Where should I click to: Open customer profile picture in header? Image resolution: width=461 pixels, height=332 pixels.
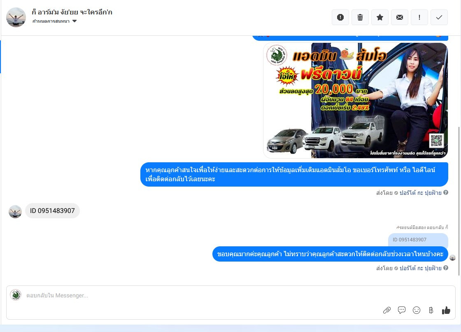[16, 17]
